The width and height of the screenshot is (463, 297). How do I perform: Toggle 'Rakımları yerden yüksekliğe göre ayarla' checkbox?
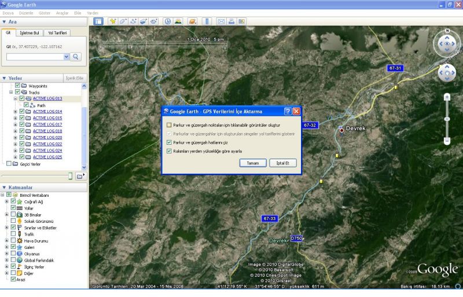(x=169, y=151)
